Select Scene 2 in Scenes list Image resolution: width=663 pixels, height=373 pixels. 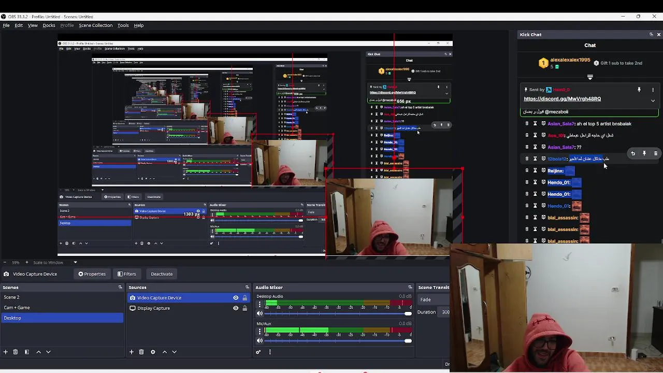click(x=62, y=297)
